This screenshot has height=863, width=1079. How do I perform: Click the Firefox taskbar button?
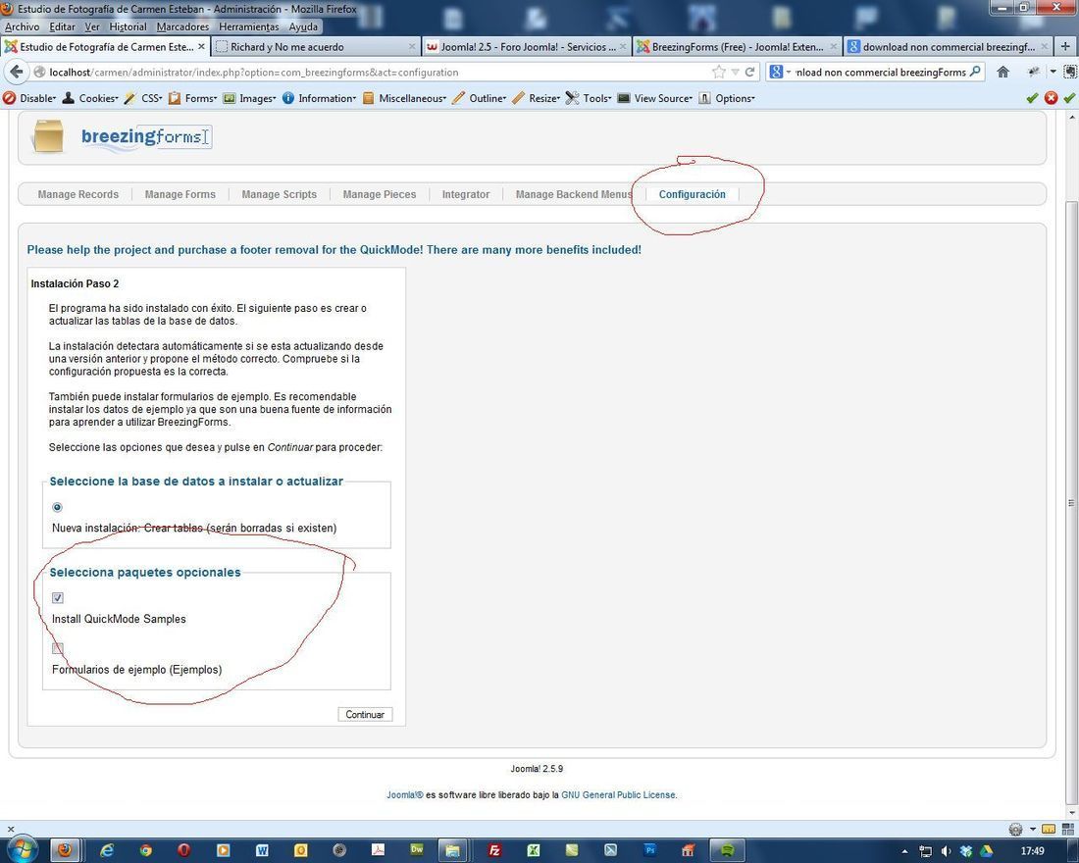65,850
